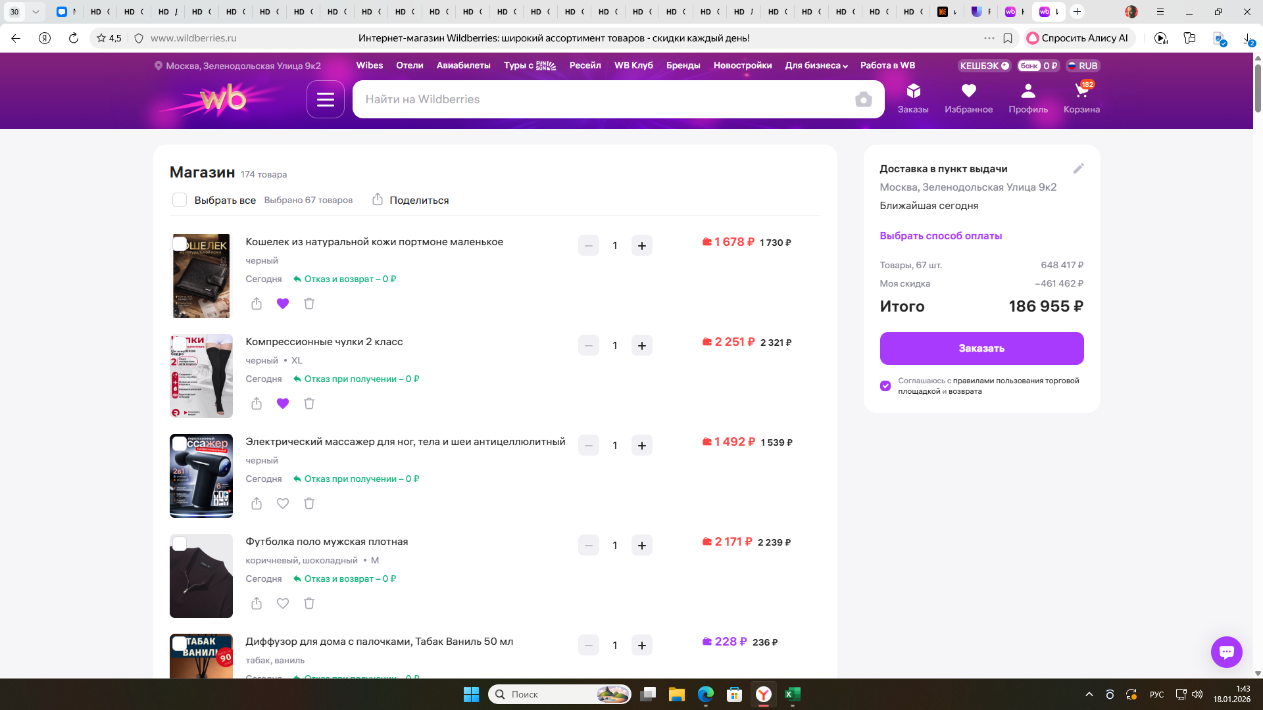This screenshot has width=1263, height=710.
Task: Share the compression stockings item
Action: click(257, 404)
